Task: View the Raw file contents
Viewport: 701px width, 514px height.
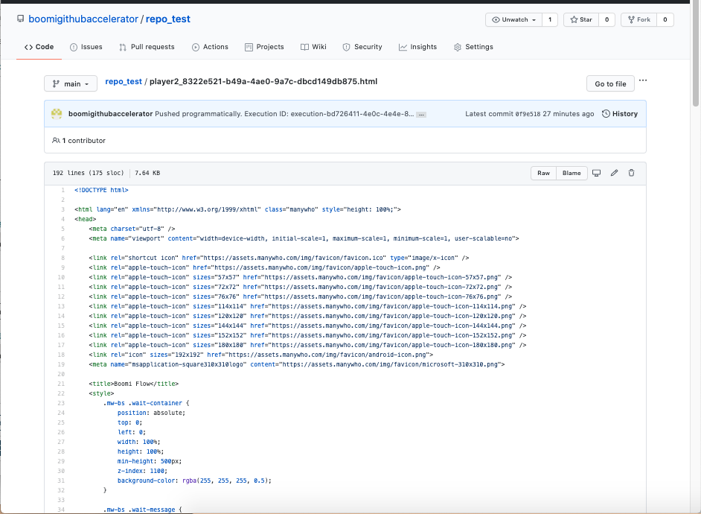Action: pos(542,173)
